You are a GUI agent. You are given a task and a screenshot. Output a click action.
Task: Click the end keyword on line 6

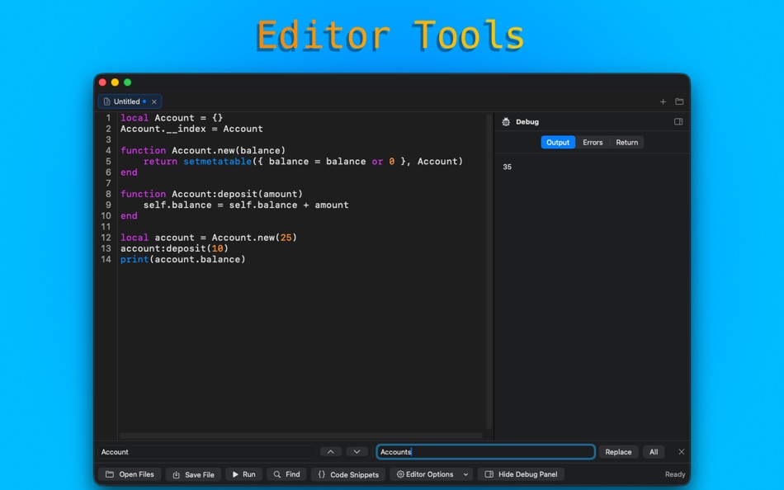pos(129,172)
